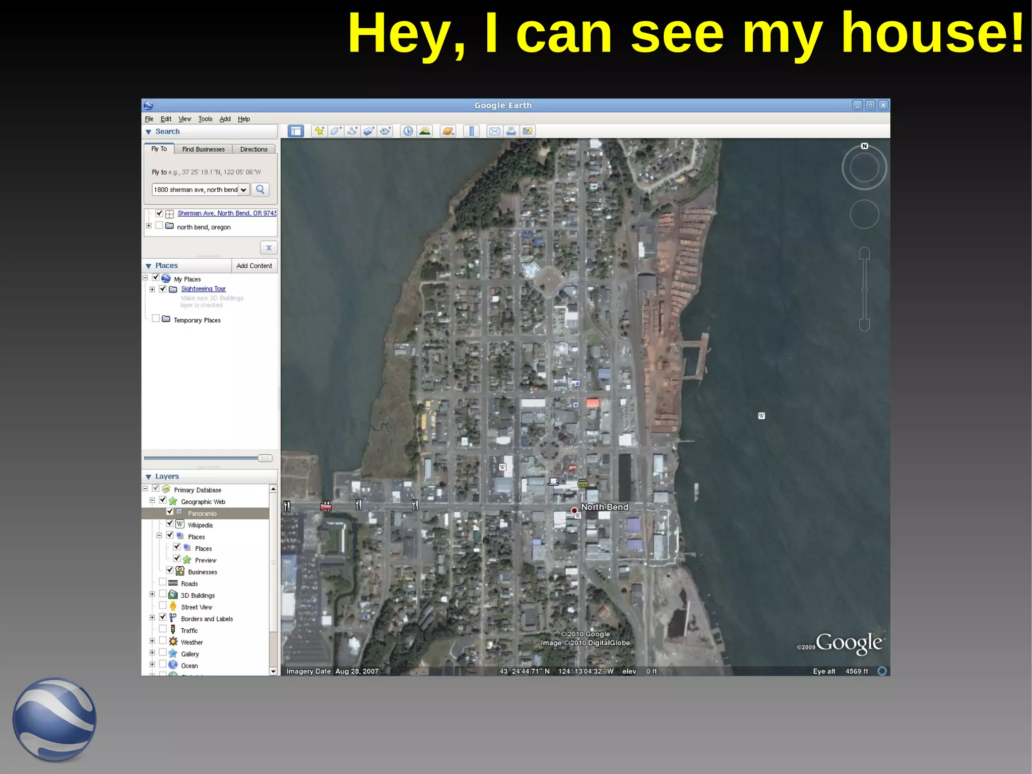This screenshot has height=774, width=1032.
Task: Switch to the Find Businesses tab
Action: pos(204,149)
